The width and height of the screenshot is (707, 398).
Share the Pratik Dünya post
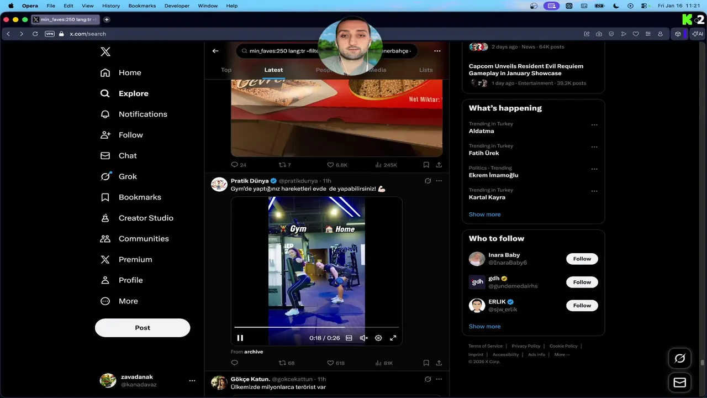click(x=439, y=363)
